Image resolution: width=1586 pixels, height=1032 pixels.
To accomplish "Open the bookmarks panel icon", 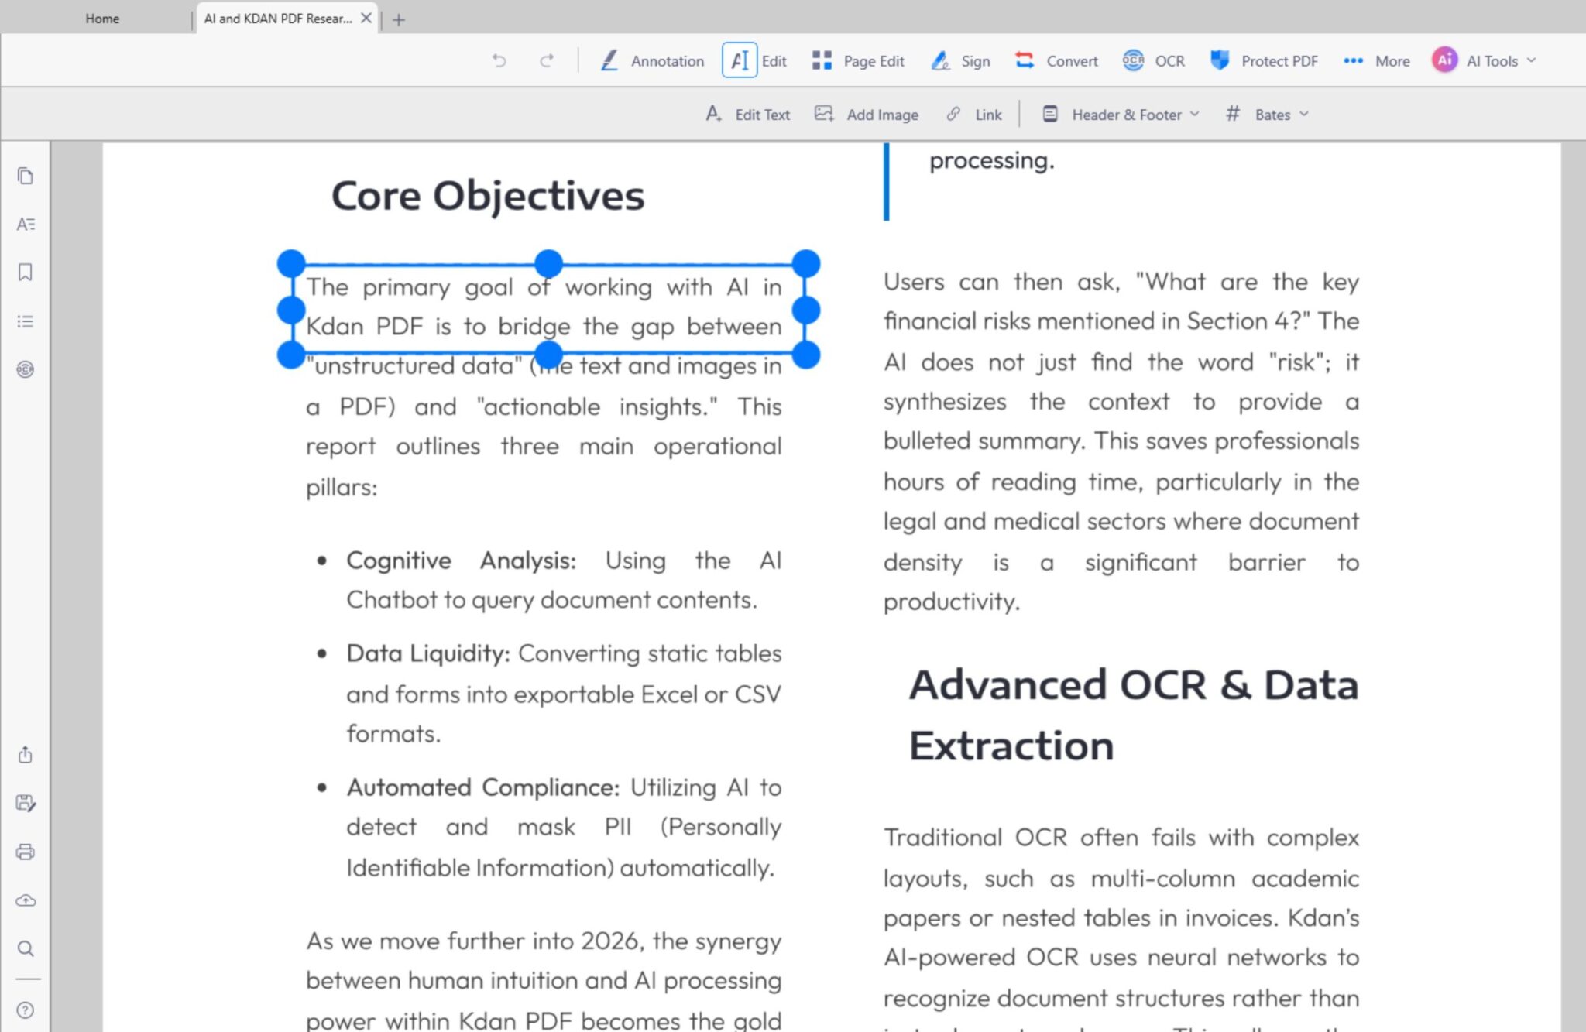I will (x=26, y=273).
